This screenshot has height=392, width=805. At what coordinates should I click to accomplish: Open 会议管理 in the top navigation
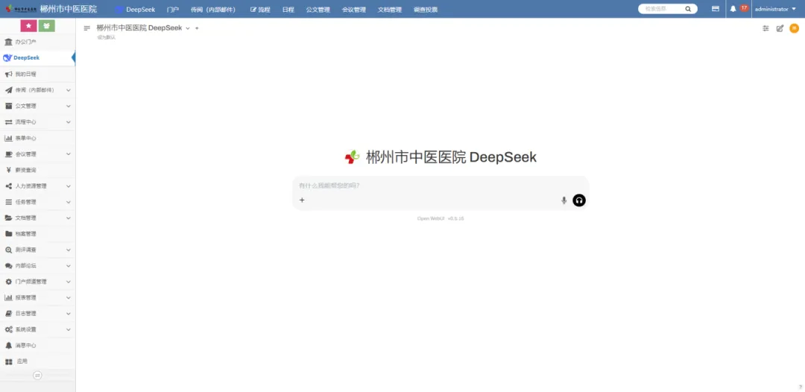354,9
